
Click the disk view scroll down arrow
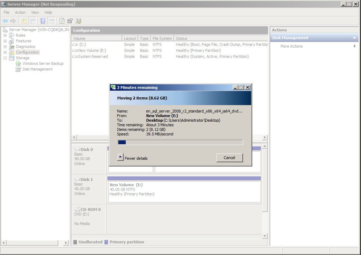265,236
